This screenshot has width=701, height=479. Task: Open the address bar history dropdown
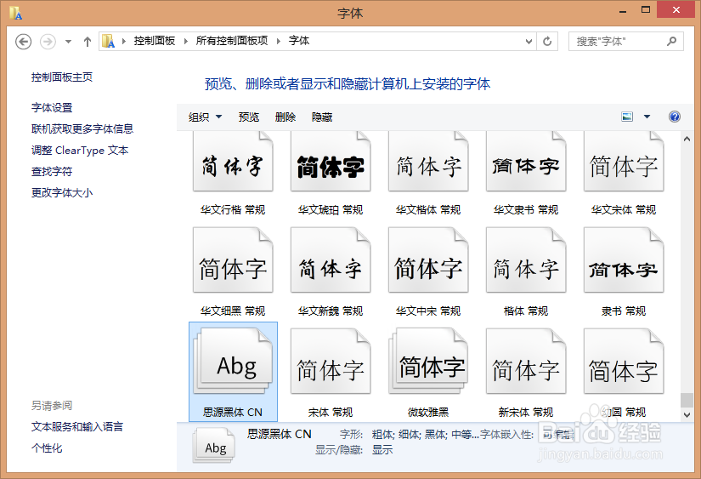529,42
